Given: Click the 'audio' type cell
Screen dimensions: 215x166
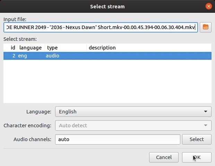Looking at the screenshot, I should [x=52, y=56].
